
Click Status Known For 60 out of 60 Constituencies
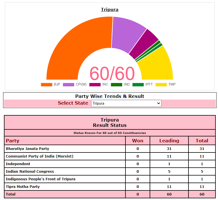pyautogui.click(x=110, y=133)
